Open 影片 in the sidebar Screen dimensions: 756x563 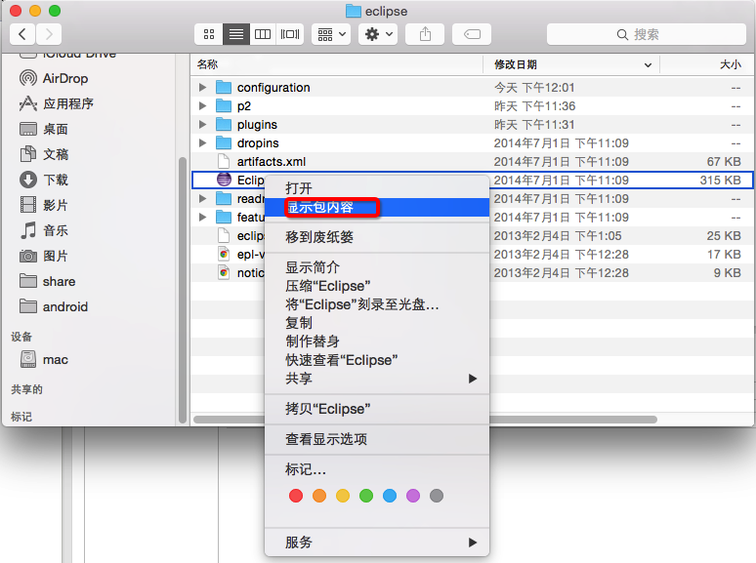tap(43, 205)
